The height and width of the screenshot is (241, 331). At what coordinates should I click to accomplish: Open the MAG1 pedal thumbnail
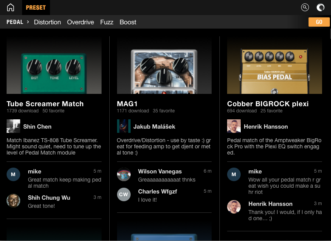click(164, 66)
